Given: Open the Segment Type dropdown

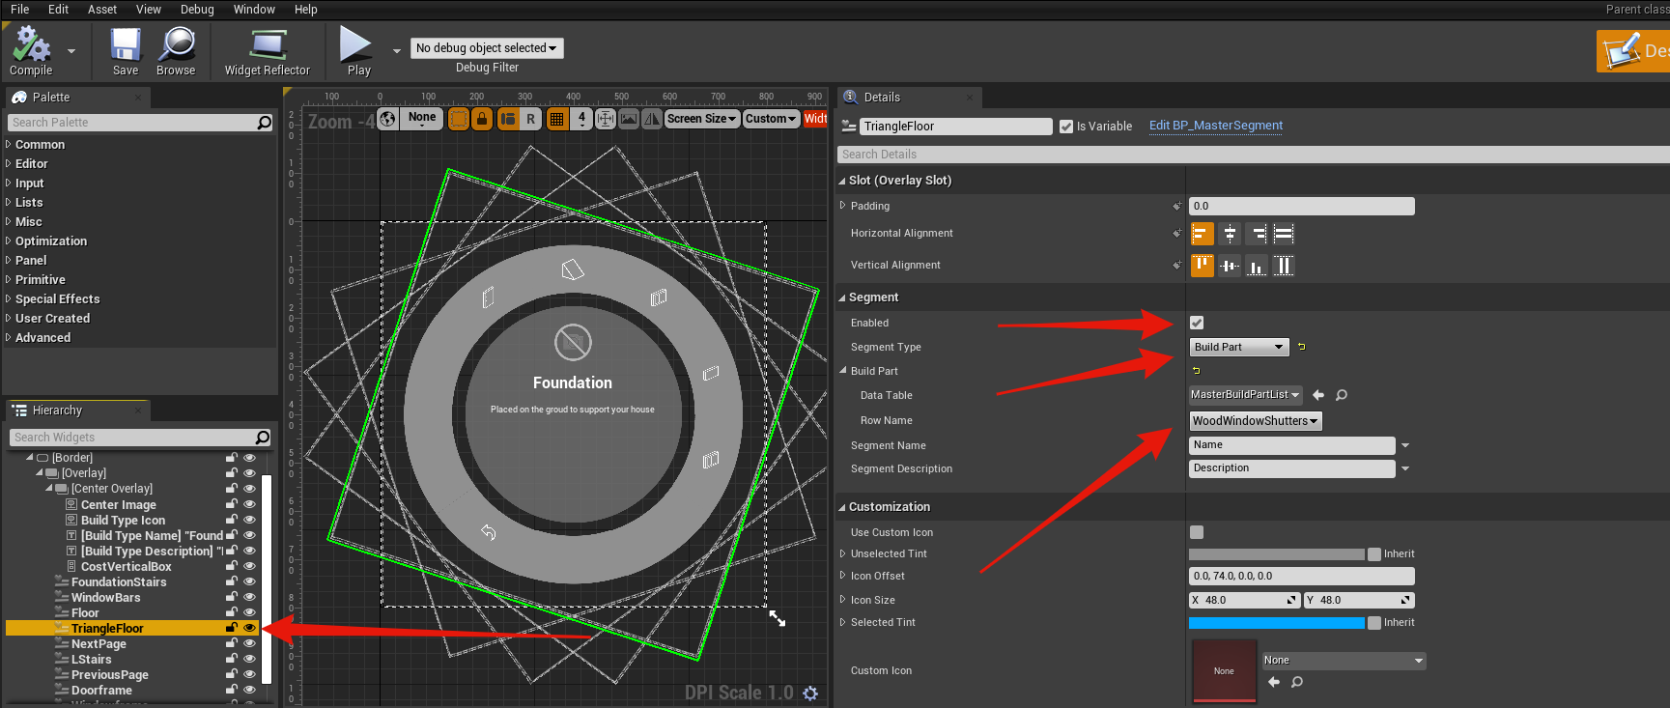Looking at the screenshot, I should click(x=1238, y=347).
